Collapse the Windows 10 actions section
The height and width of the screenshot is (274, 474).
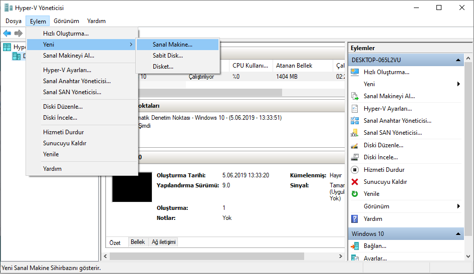pos(458,234)
